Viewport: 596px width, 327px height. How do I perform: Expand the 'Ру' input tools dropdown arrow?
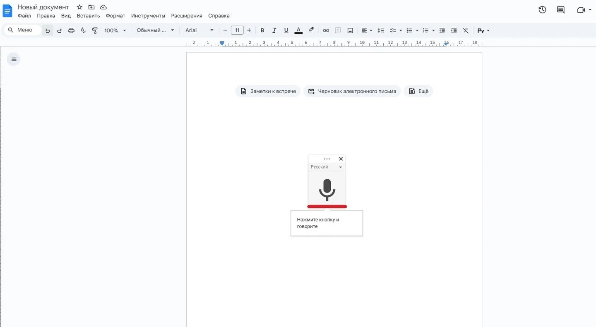coord(488,31)
